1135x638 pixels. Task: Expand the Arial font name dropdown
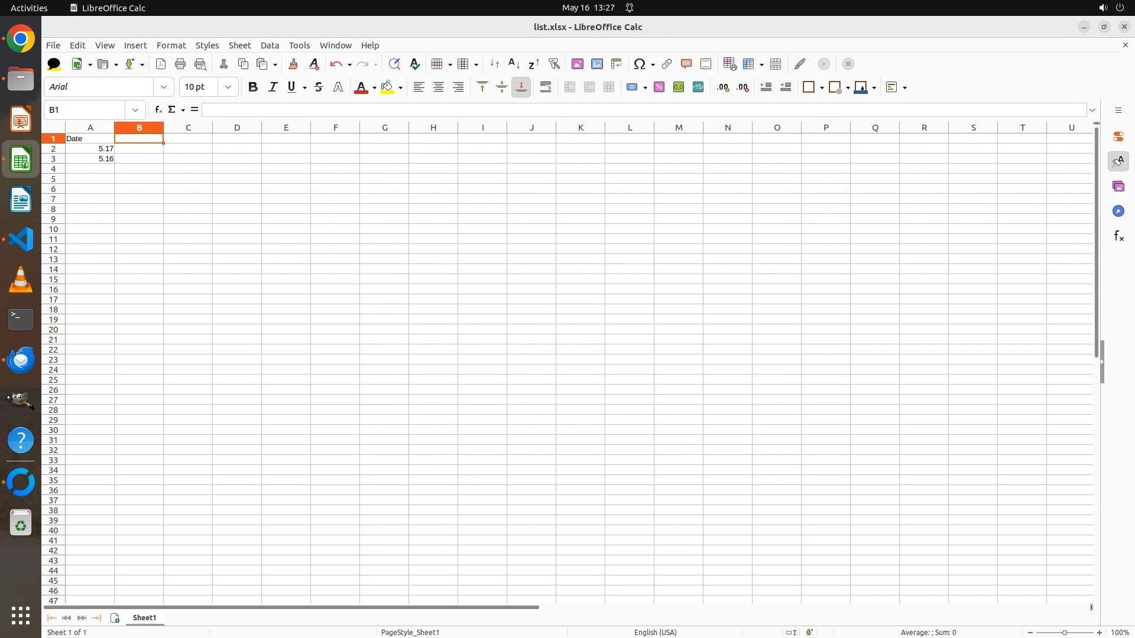click(164, 87)
